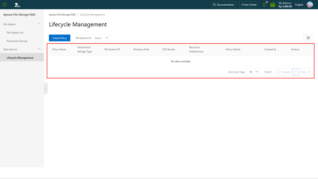Image resolution: width=318 pixels, height=179 pixels.
Task: Click the Lifecycle Management breadcrumb text
Action: click(x=93, y=15)
